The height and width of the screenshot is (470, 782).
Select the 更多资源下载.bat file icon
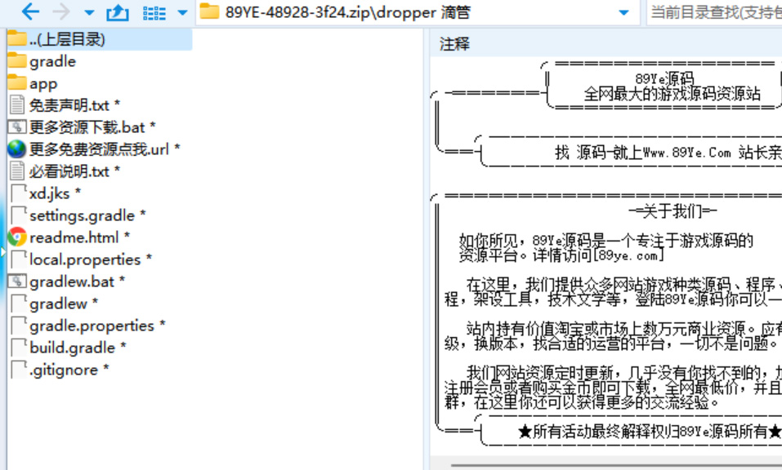point(17,127)
